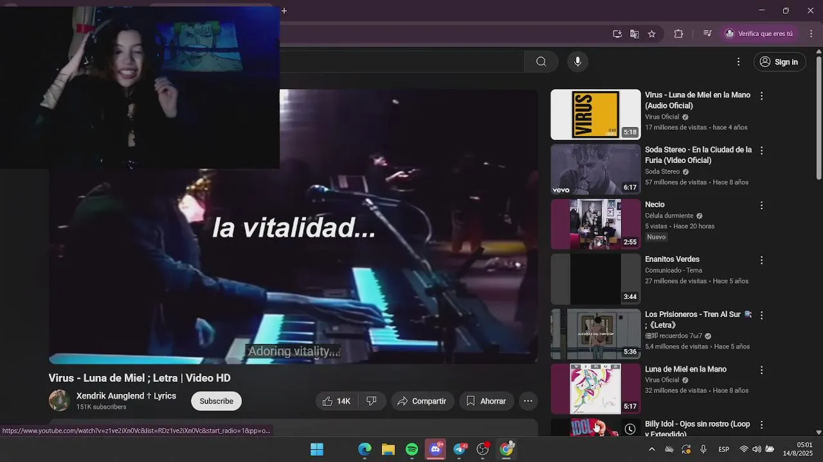Open Spotify from the taskbar

(412, 449)
